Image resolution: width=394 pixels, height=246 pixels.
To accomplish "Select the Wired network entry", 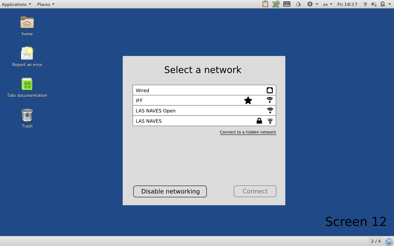I will pyautogui.click(x=204, y=90).
